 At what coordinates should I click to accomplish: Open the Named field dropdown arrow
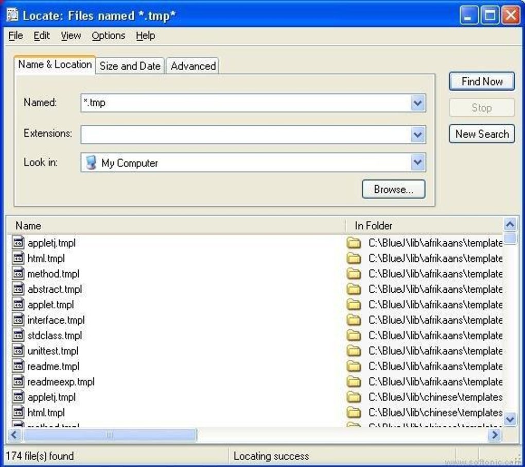417,103
